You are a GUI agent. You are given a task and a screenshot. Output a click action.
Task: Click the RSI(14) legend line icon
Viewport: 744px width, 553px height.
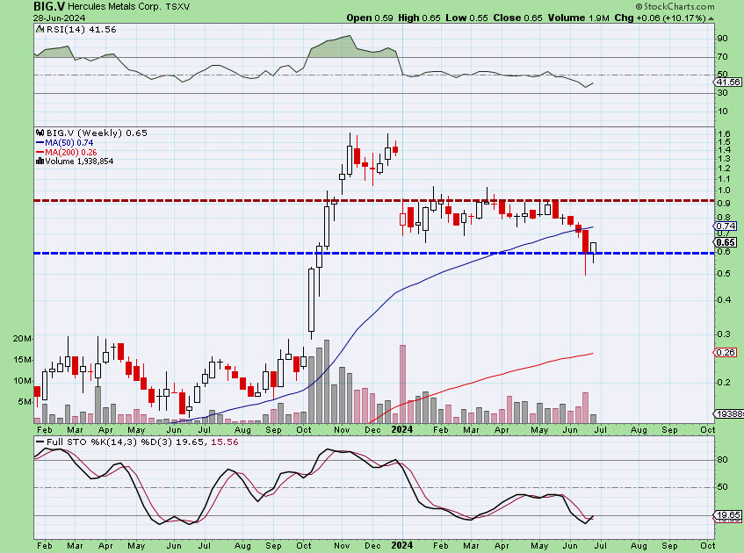40,29
